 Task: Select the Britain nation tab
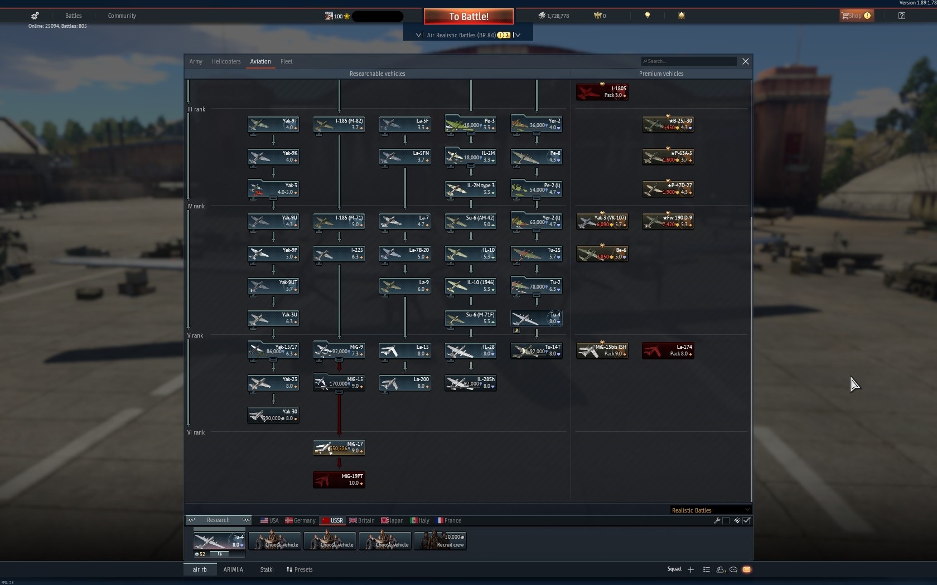tap(362, 520)
